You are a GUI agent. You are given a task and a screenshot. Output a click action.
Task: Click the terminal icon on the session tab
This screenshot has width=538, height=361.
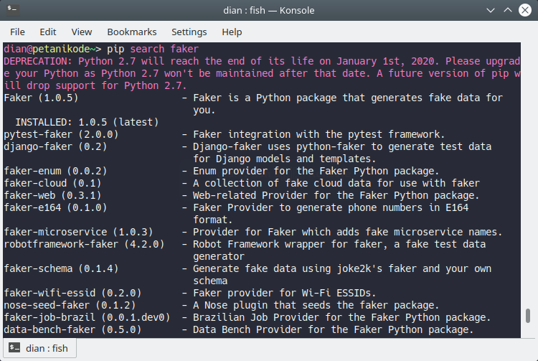coord(14,349)
